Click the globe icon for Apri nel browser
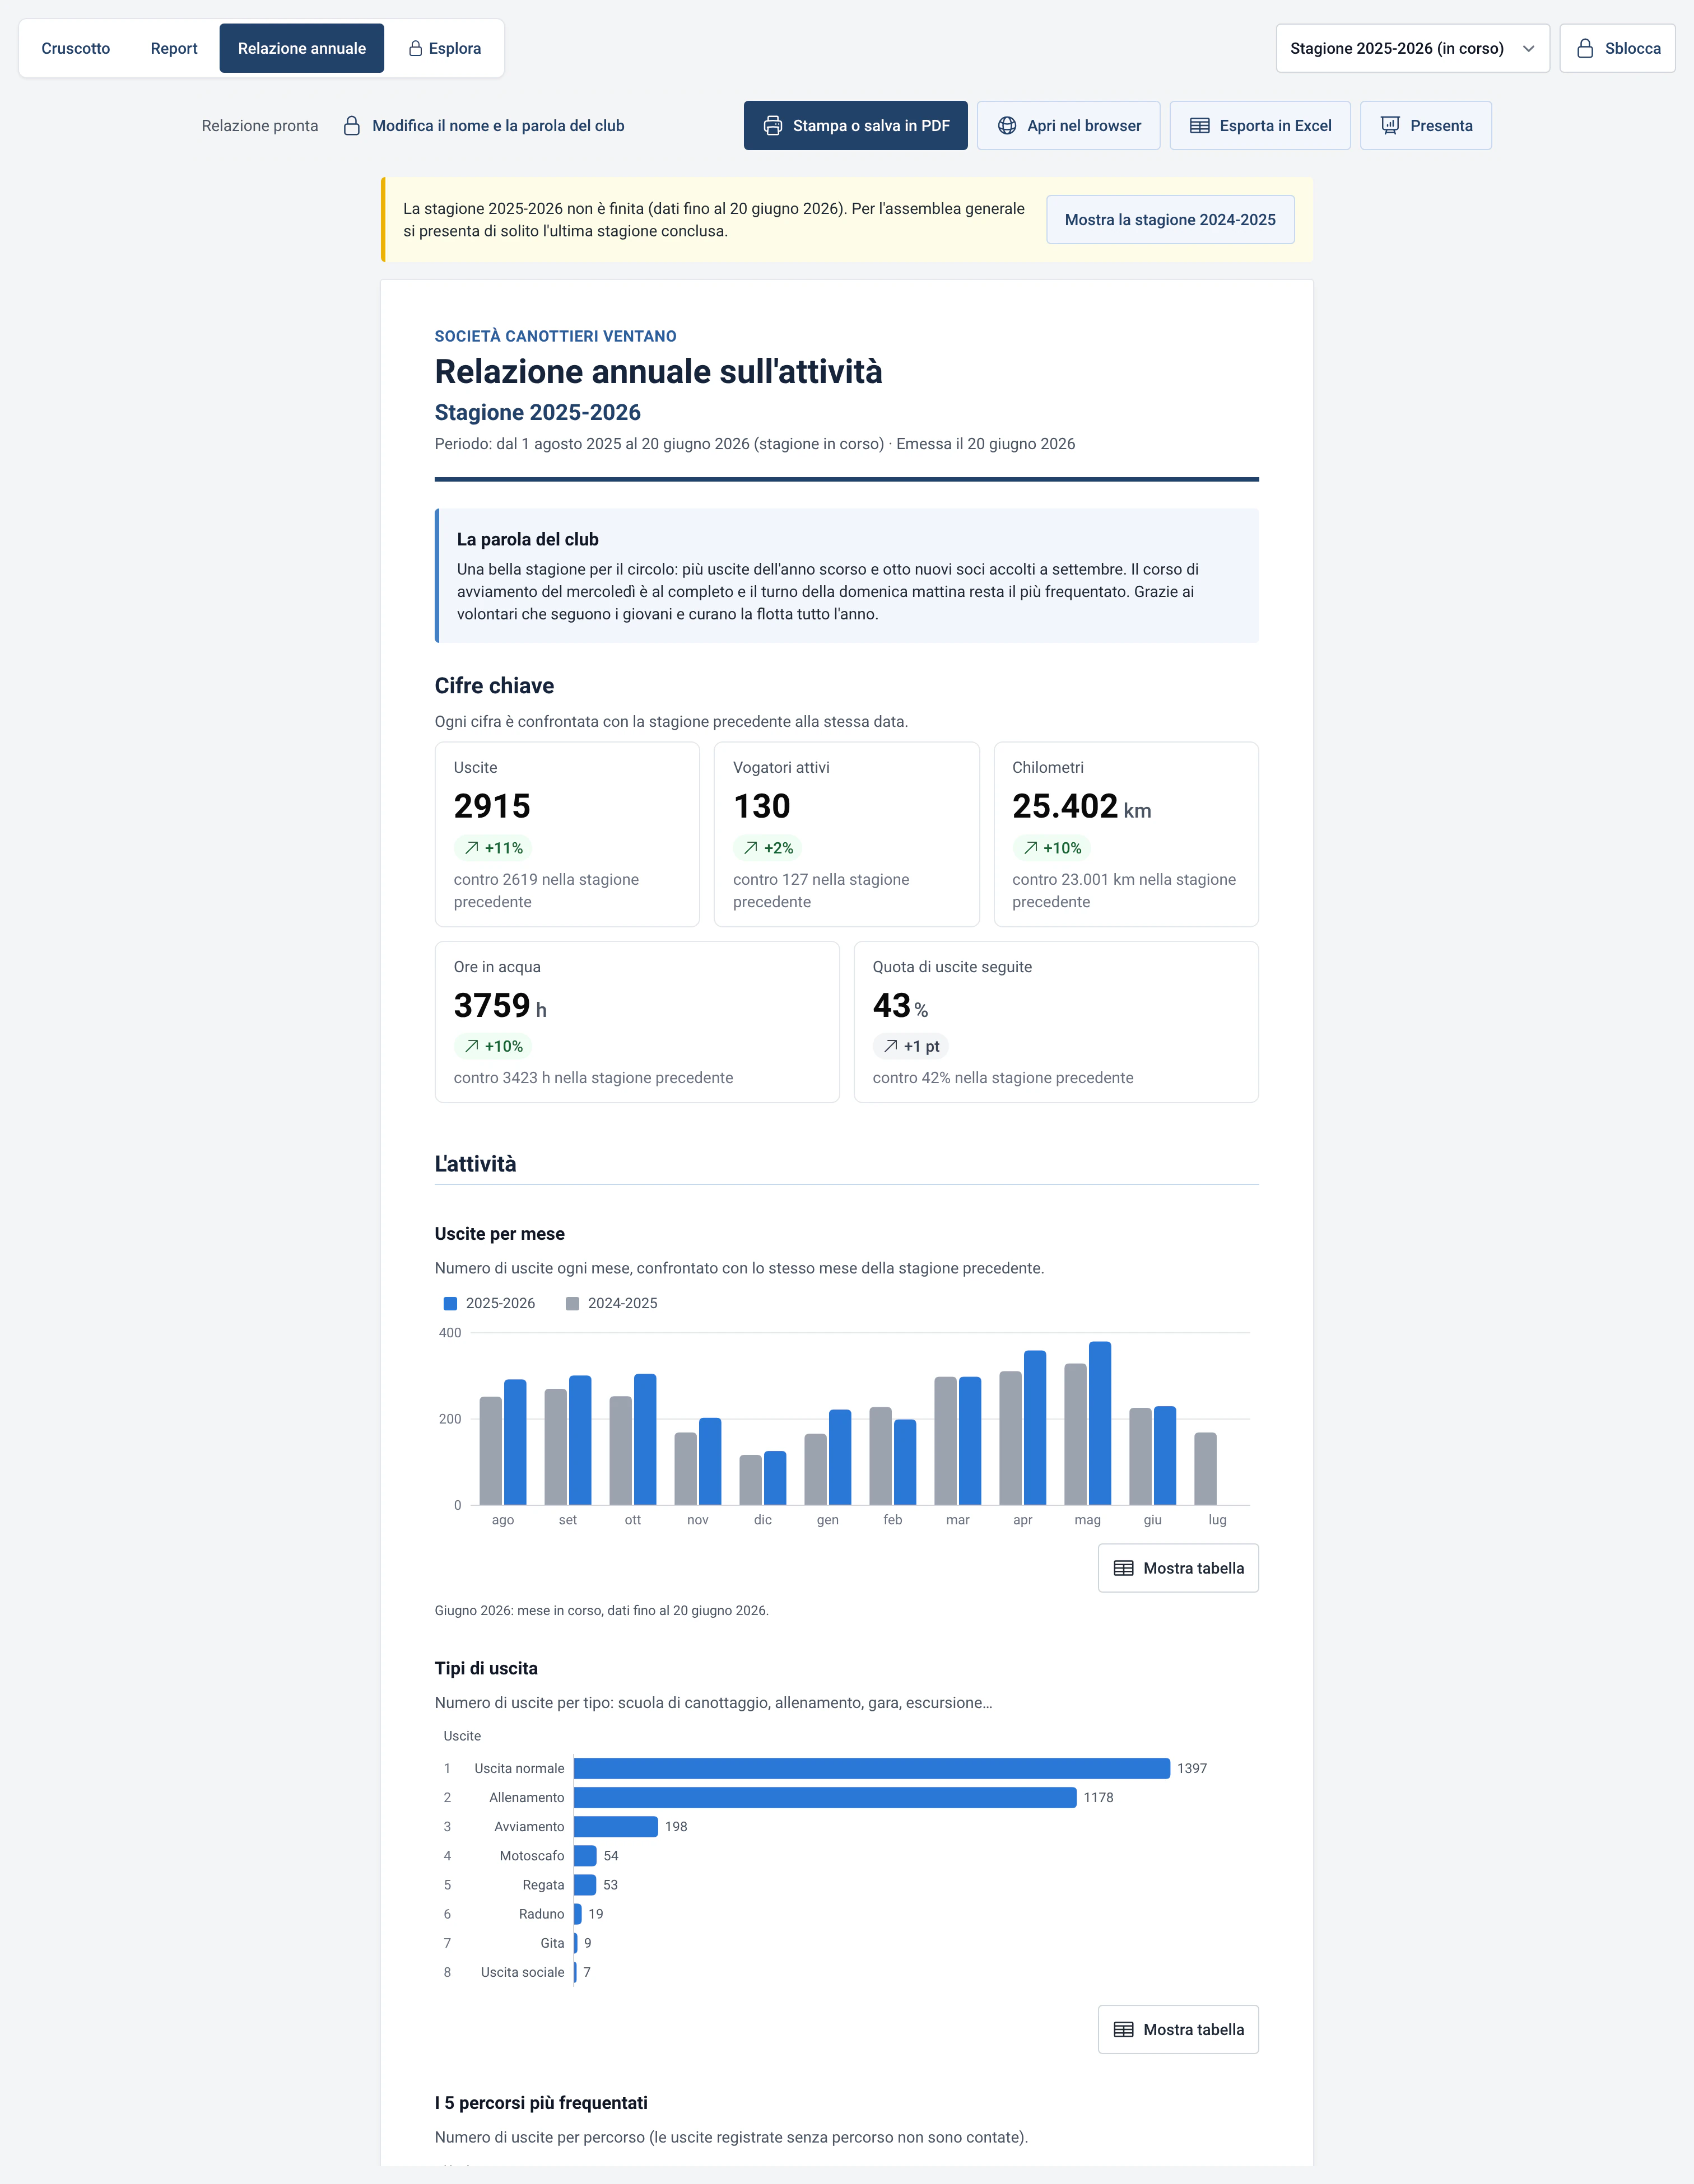 point(1007,126)
